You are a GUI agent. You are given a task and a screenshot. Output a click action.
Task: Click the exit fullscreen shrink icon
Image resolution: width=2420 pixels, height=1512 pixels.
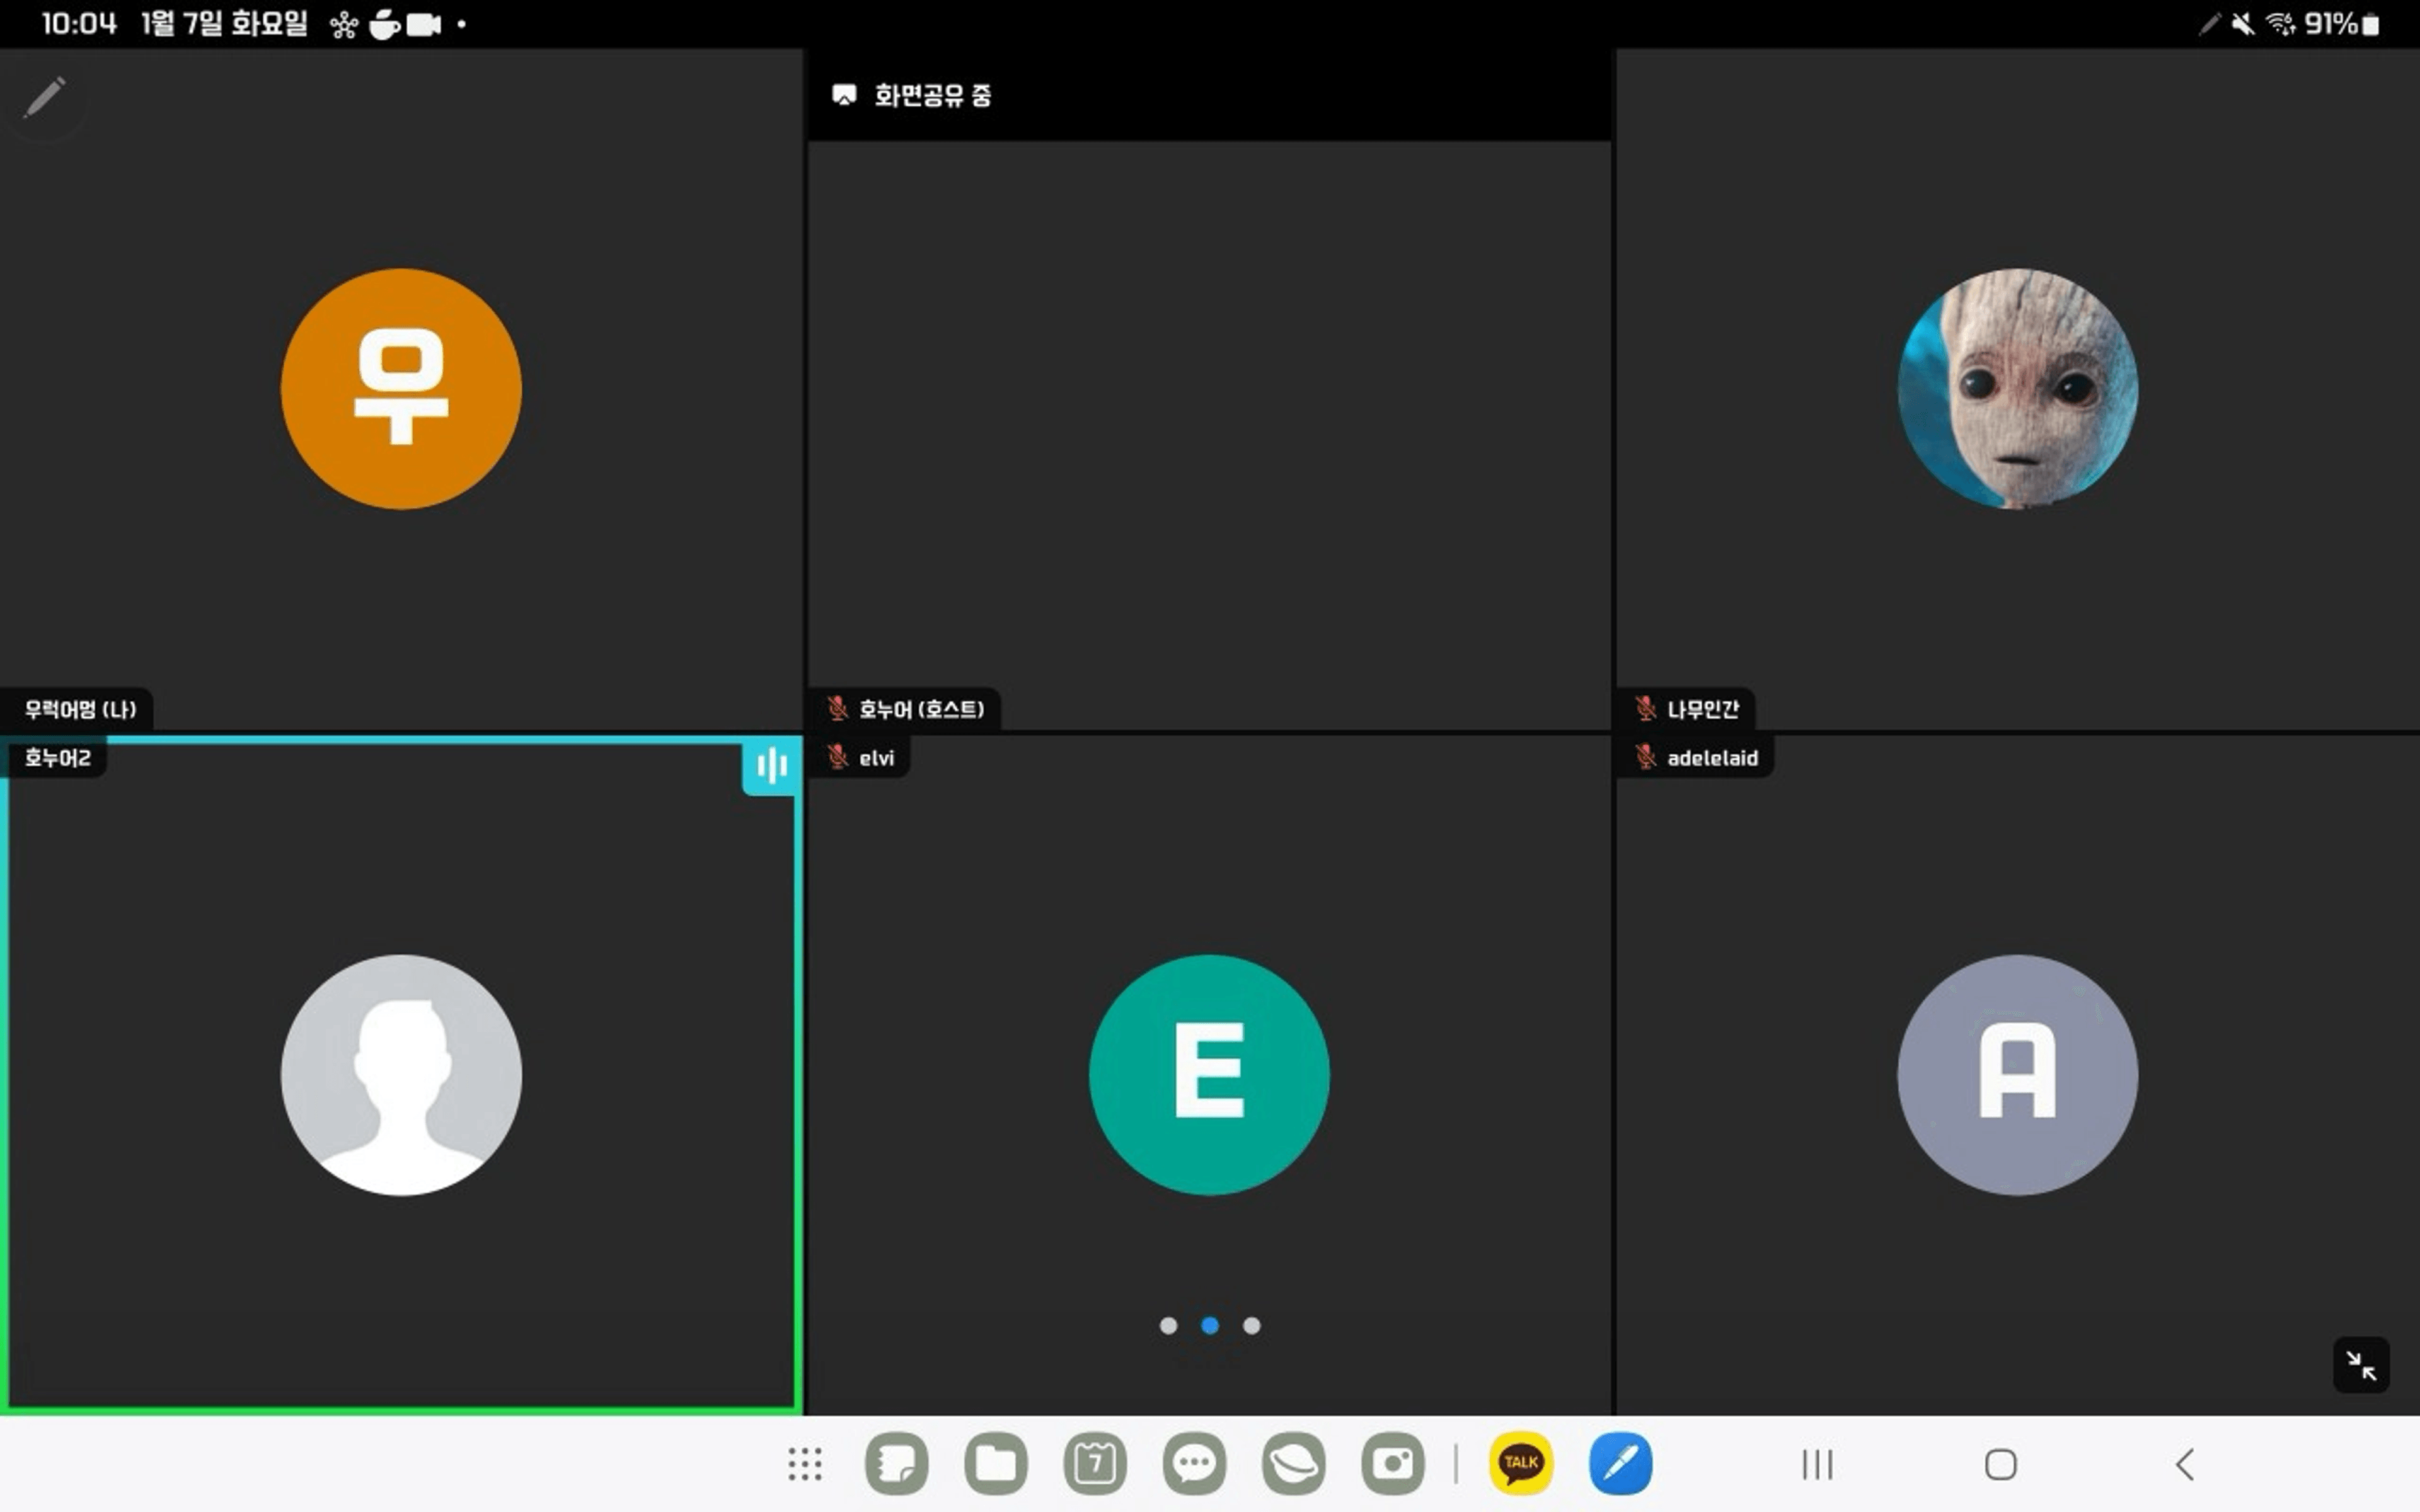coord(2361,1365)
